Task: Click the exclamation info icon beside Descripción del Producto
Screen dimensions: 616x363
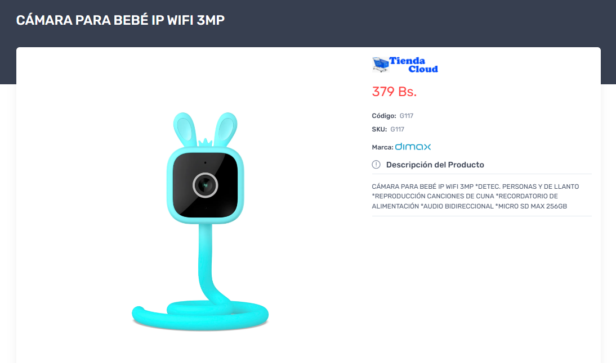Action: [x=376, y=165]
